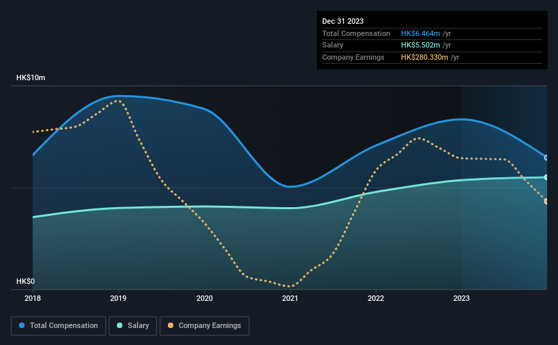Click the 2022 x-axis label
Viewport: 558px width, 345px height.
376,298
